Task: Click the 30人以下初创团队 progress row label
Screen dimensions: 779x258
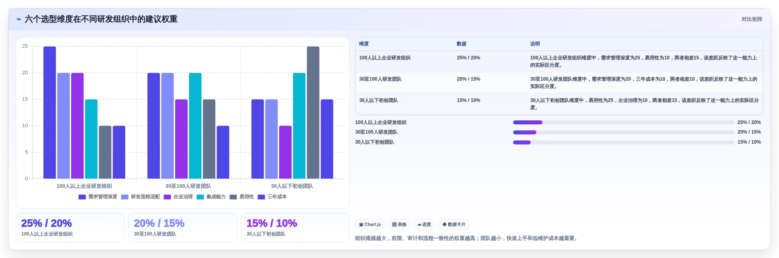Action: pos(374,142)
